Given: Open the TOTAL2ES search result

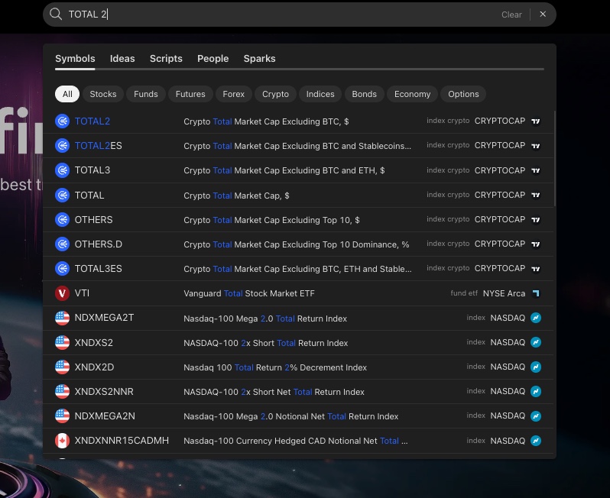Looking at the screenshot, I should pos(298,146).
